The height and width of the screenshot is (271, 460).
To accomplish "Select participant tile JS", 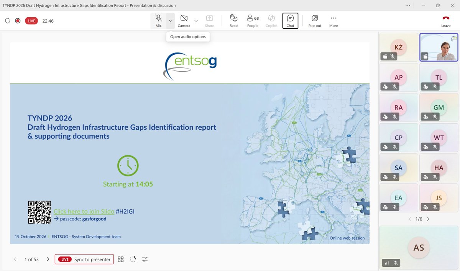I will tap(439, 198).
